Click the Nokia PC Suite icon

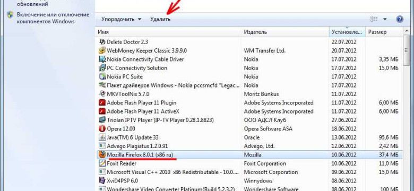point(102,76)
